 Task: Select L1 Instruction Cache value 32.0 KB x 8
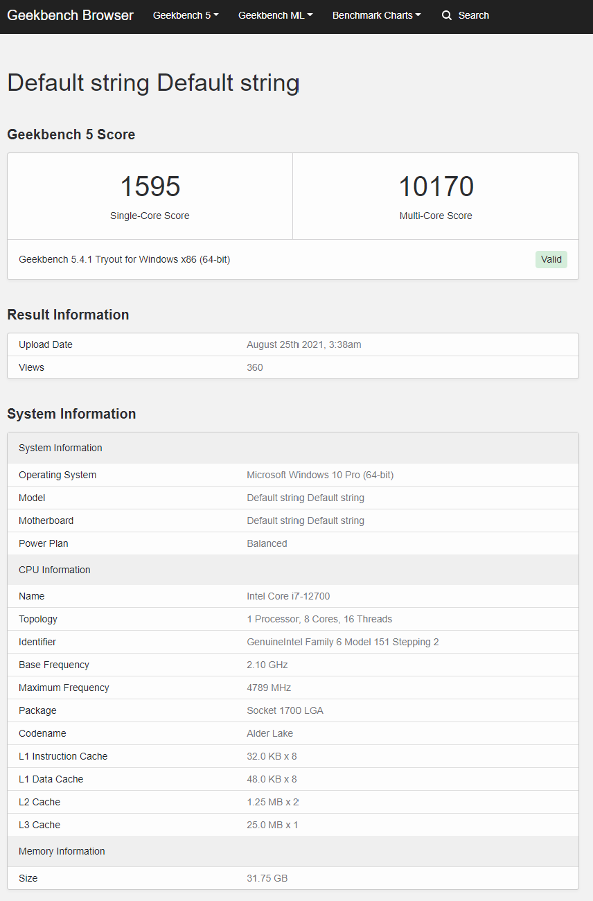[272, 756]
